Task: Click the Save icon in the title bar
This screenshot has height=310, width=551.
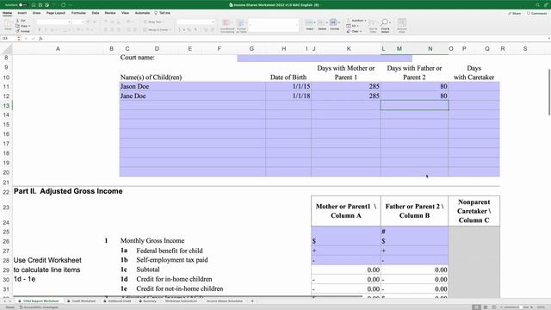Action: coord(40,5)
